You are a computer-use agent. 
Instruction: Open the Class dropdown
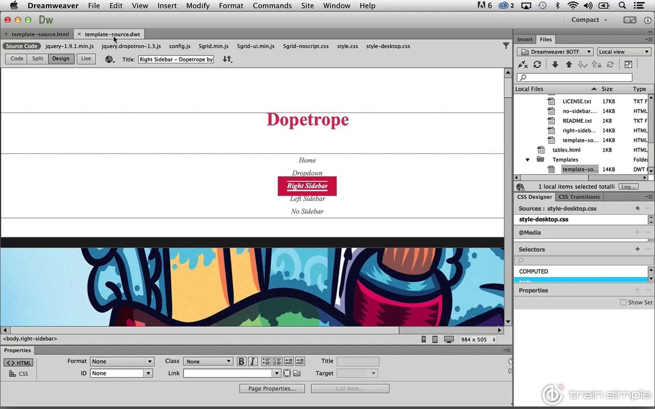(x=208, y=361)
